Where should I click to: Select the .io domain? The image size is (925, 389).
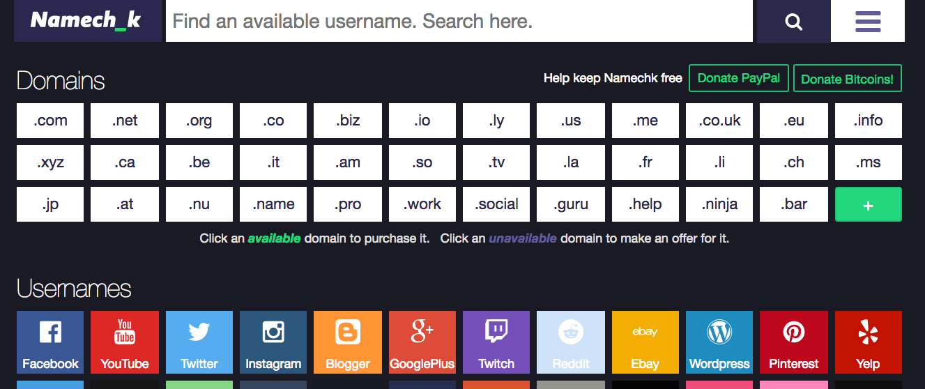click(x=422, y=121)
